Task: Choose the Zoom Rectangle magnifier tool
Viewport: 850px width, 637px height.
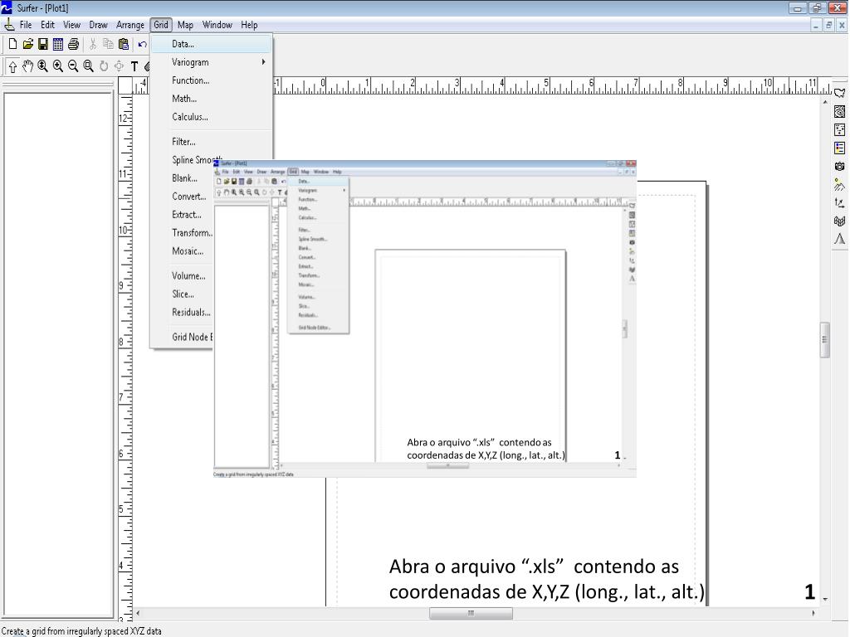Action: (x=88, y=66)
